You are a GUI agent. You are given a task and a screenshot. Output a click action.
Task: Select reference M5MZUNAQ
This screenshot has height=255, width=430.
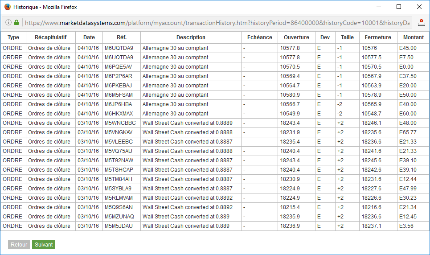pos(119,216)
